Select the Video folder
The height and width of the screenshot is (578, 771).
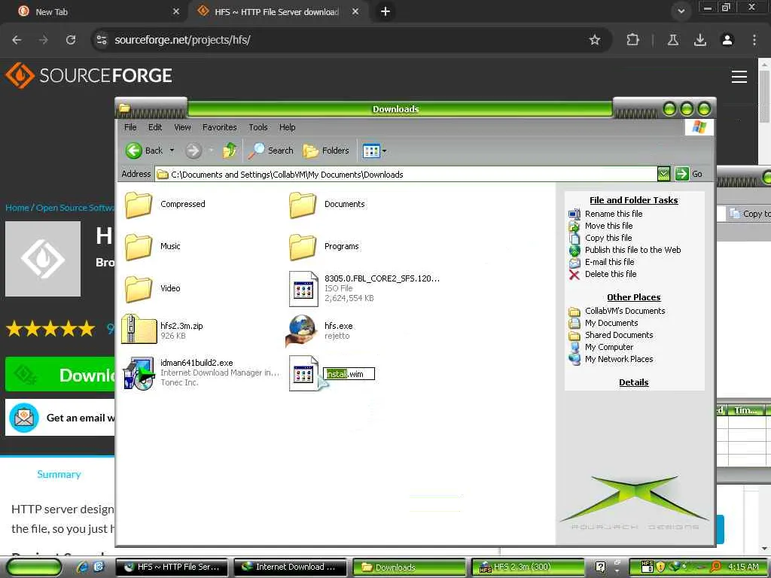point(152,288)
